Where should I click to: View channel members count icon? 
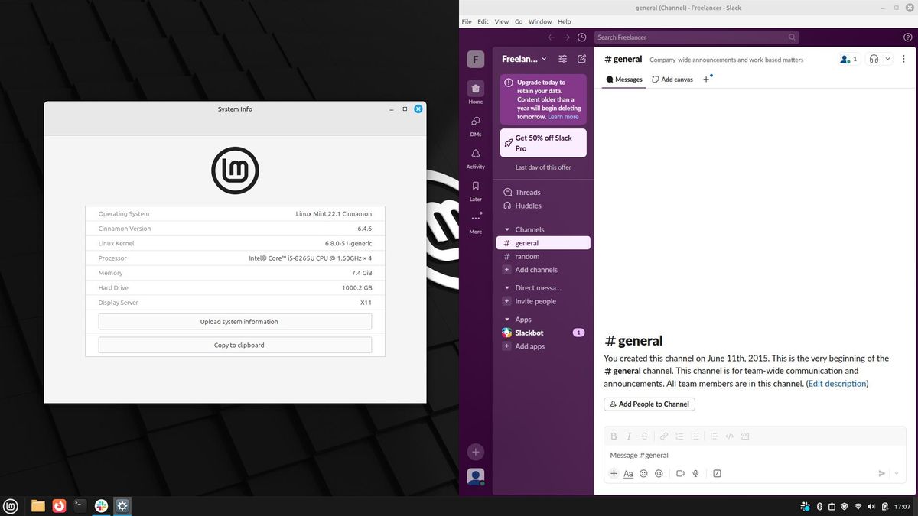(x=849, y=59)
